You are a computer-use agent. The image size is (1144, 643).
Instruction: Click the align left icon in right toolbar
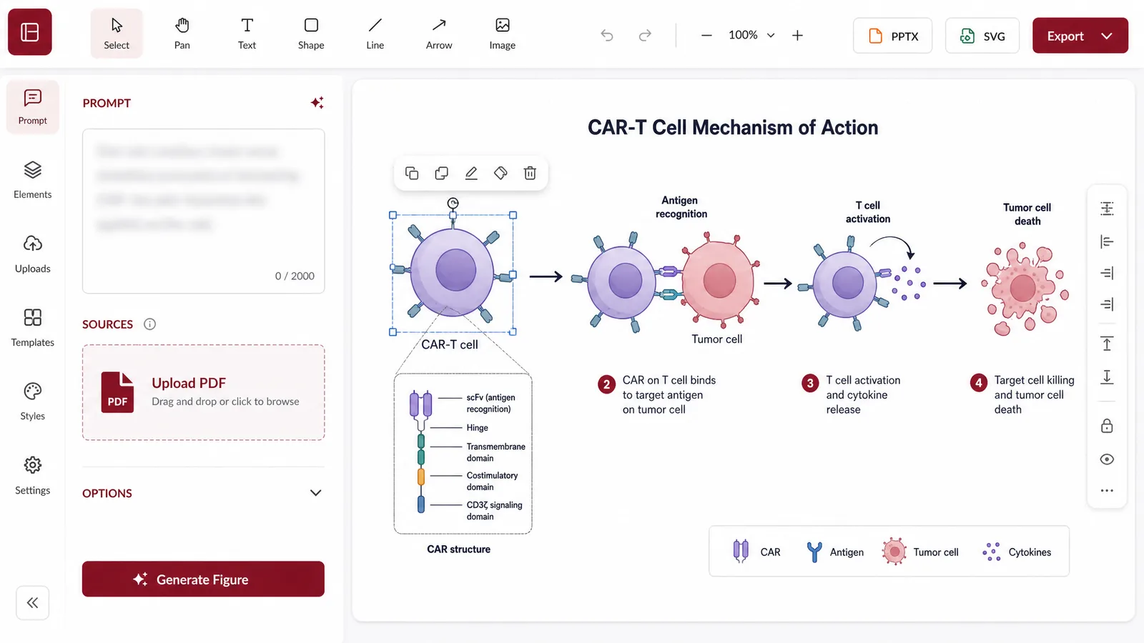coord(1107,241)
